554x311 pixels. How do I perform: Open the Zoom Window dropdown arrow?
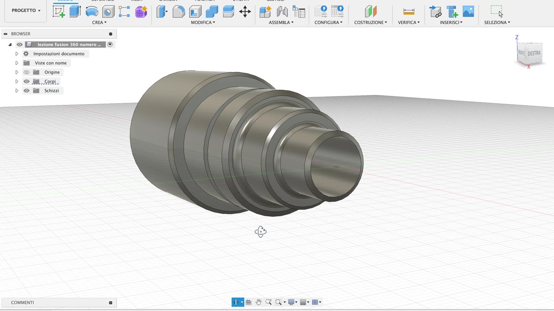284,302
